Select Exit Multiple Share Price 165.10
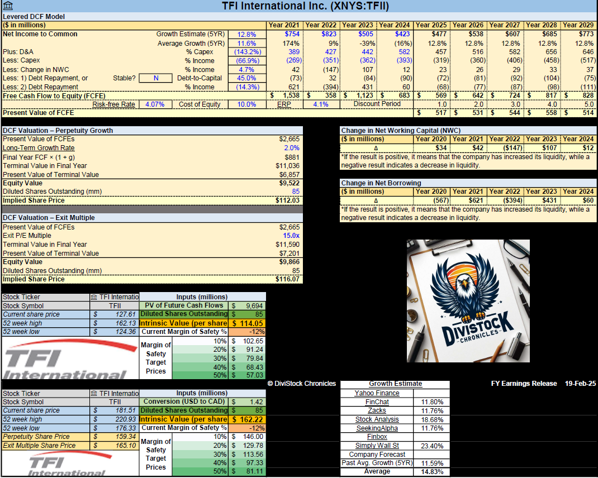 (x=115, y=446)
